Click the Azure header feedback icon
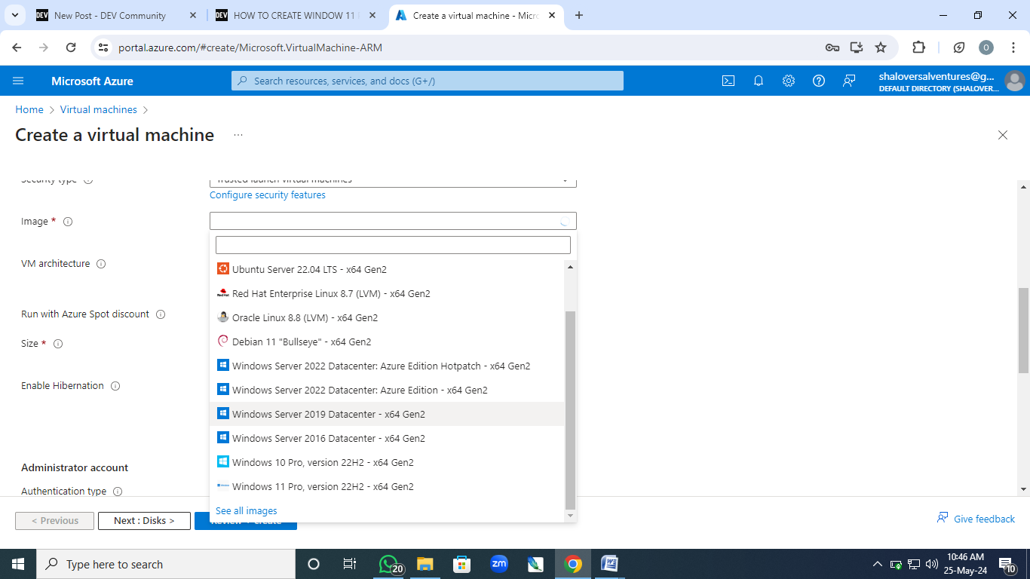The width and height of the screenshot is (1030, 579). click(849, 81)
